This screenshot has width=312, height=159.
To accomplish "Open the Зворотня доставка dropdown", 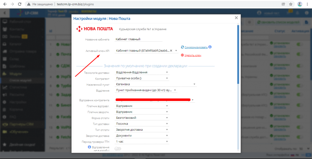I will coord(142,136).
